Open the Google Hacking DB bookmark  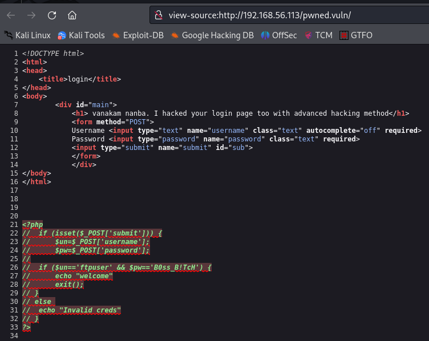212,35
